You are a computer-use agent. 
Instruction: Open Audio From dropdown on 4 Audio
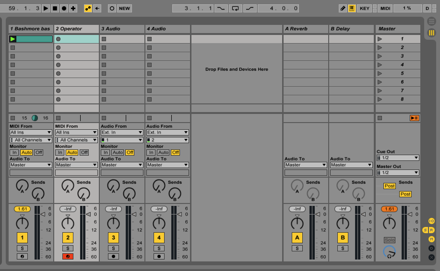167,132
